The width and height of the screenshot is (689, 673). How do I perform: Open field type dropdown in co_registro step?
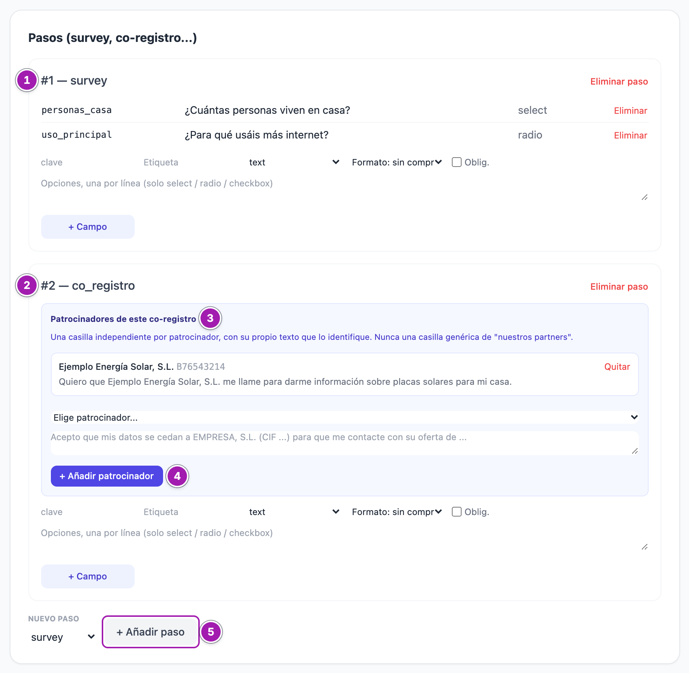pos(294,512)
